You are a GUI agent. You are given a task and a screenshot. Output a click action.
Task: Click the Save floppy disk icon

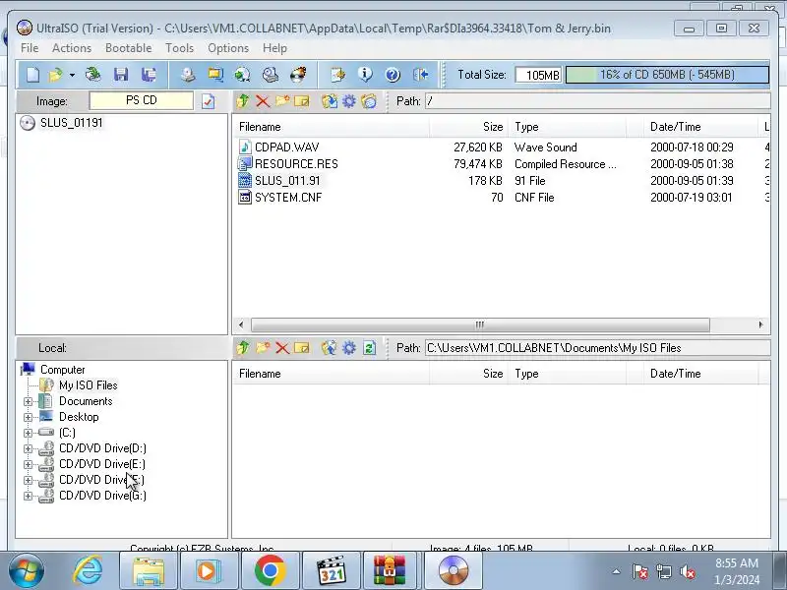coord(121,75)
